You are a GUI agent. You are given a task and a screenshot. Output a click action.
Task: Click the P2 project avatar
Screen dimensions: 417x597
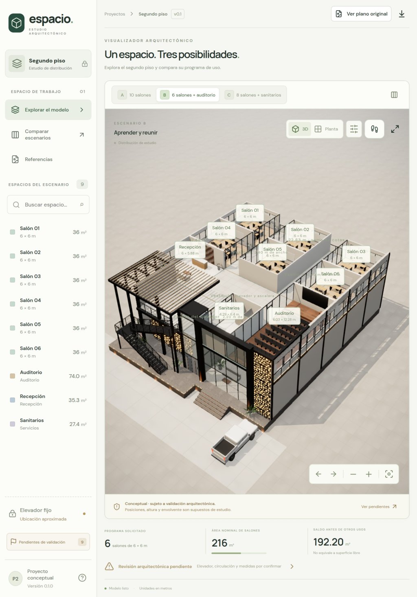tap(15, 579)
